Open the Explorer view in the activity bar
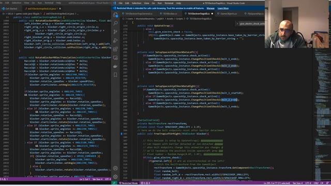This screenshot has height=186, width=331. tap(115, 15)
